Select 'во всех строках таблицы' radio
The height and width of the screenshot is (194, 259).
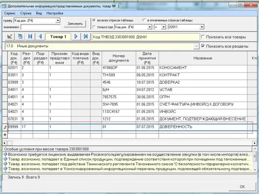pos(94,20)
